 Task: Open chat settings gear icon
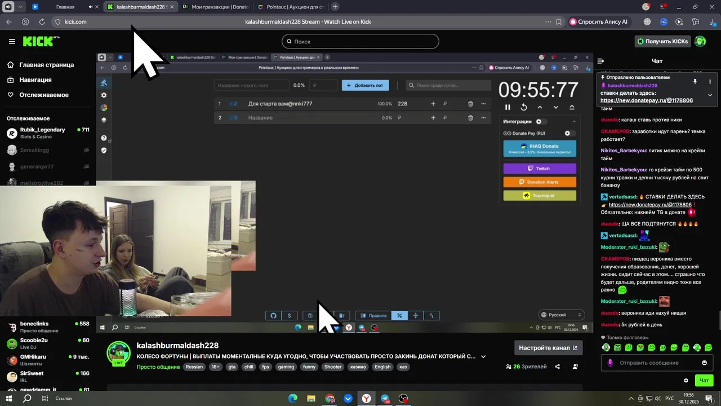click(x=686, y=381)
